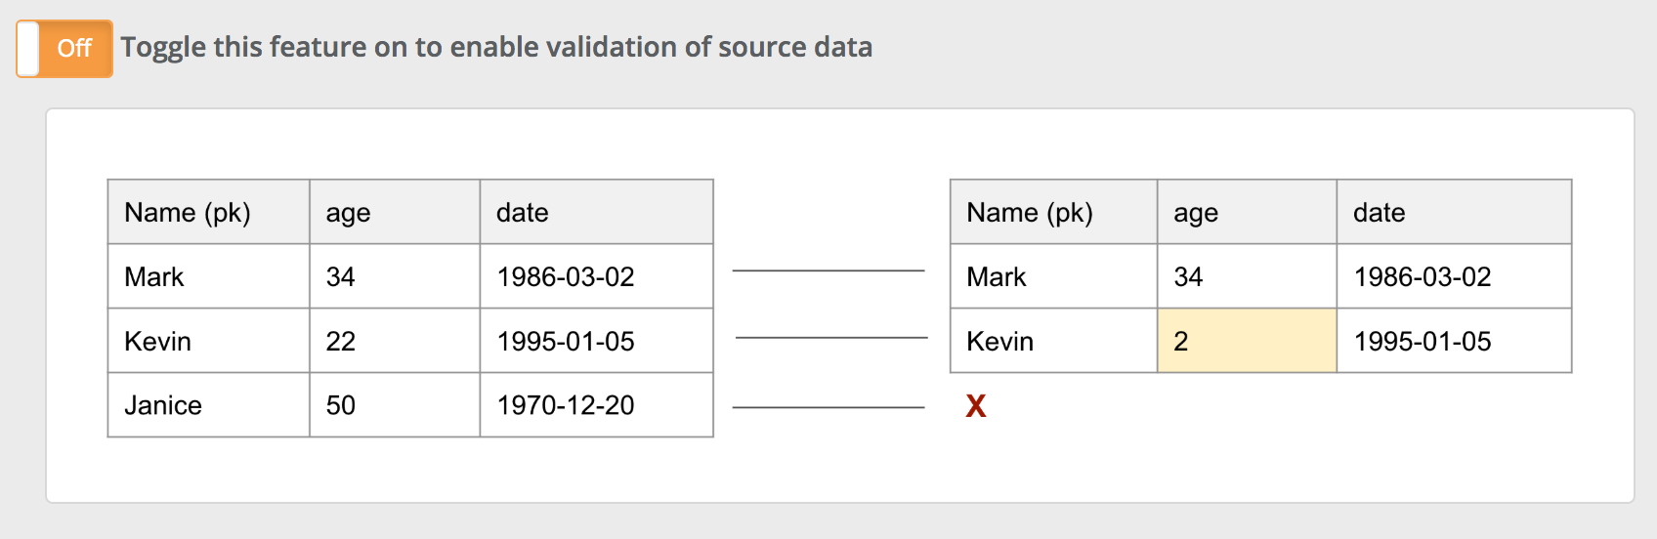Select the Mark cell in left table
This screenshot has height=539, width=1657.
point(208,276)
